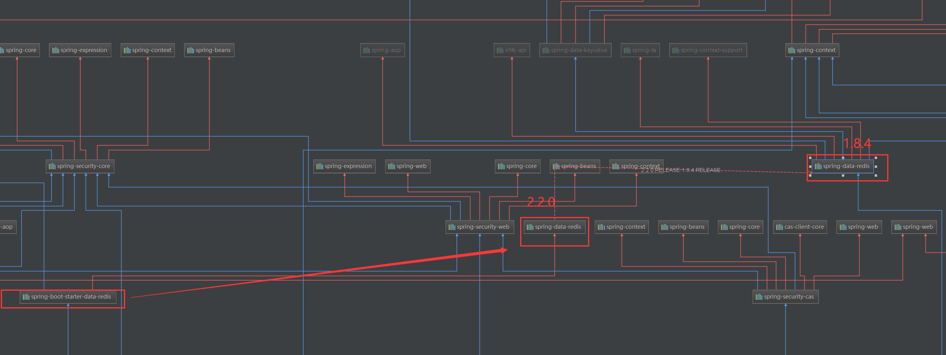Viewport: 946px width, 355px height.
Task: Click the dimmed spring-tx node icon
Action: 627,50
